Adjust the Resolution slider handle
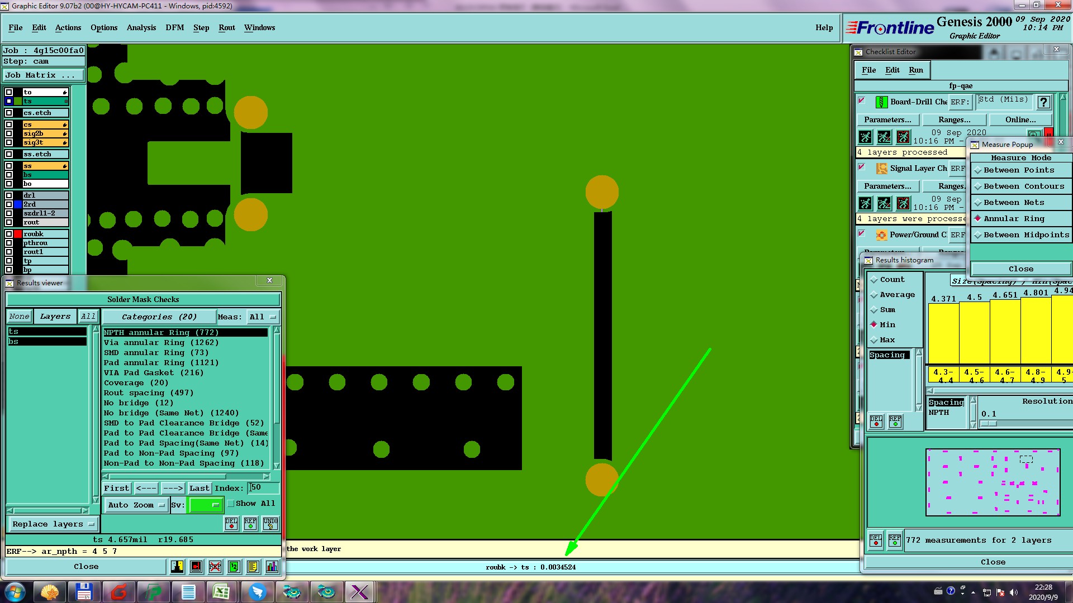Screen dimensions: 1073x603 coord(989,424)
